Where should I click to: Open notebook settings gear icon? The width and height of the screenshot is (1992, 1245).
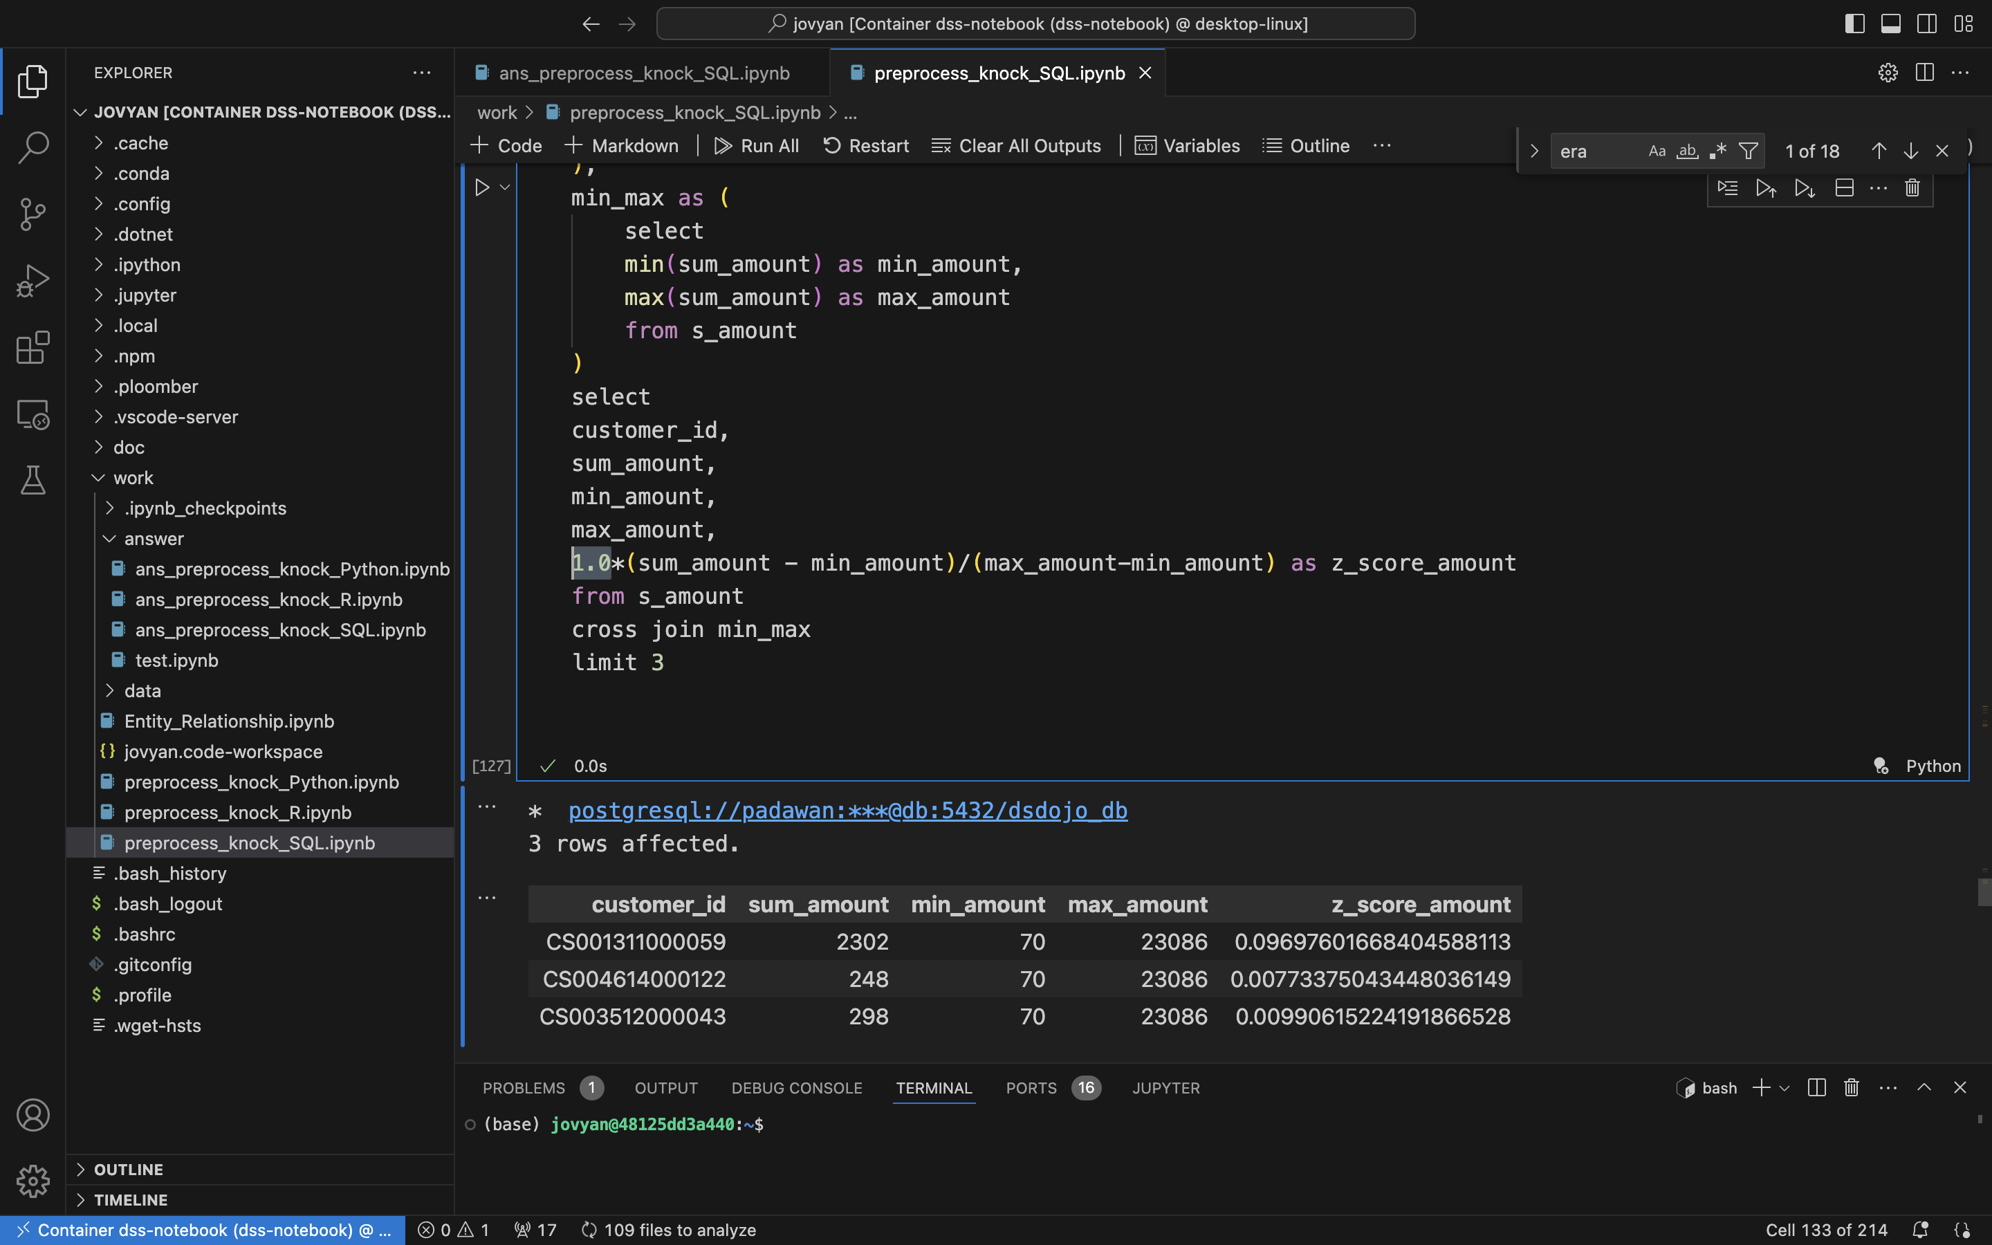(1888, 73)
